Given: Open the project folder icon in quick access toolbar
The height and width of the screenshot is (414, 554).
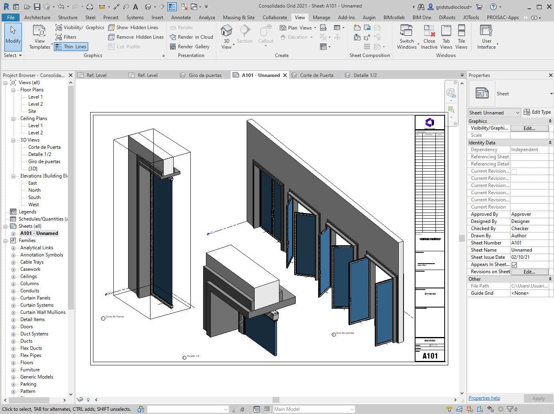Looking at the screenshot, I should [x=27, y=7].
